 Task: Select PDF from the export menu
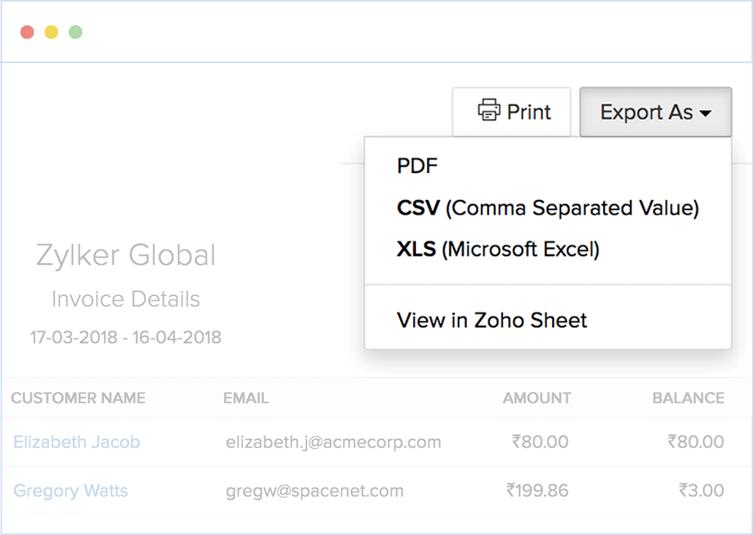416,165
